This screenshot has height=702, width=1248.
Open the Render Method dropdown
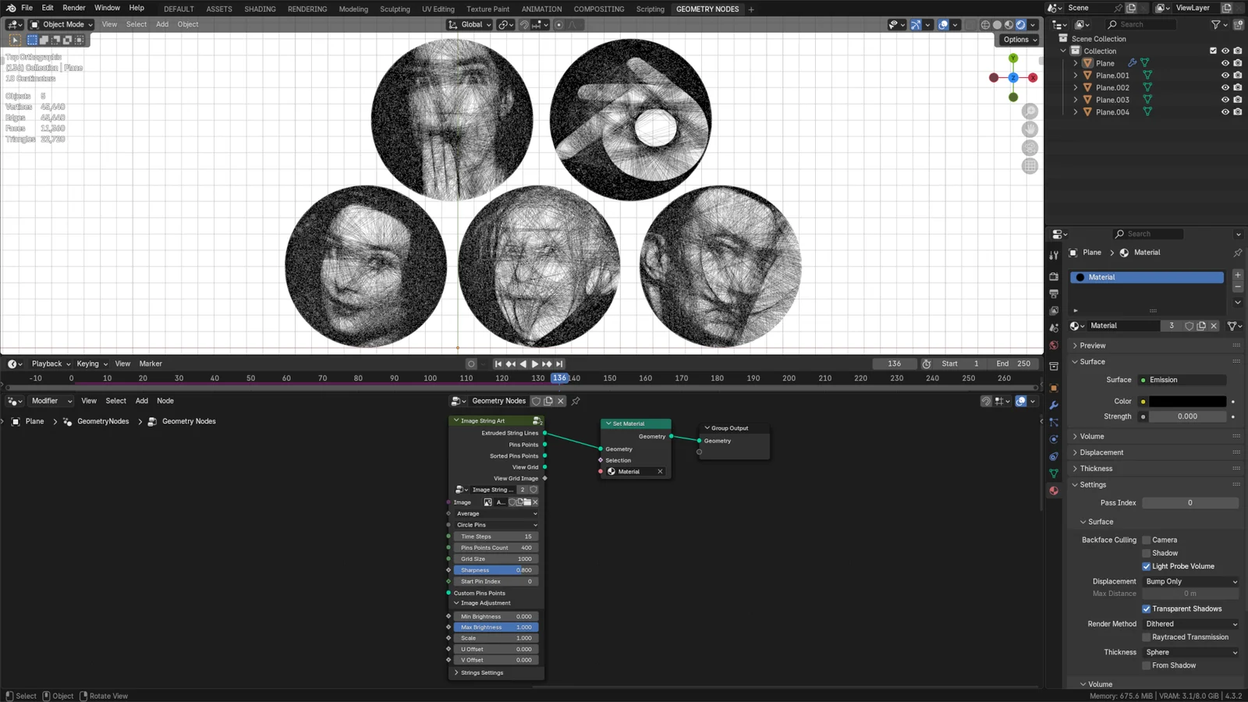pos(1190,624)
